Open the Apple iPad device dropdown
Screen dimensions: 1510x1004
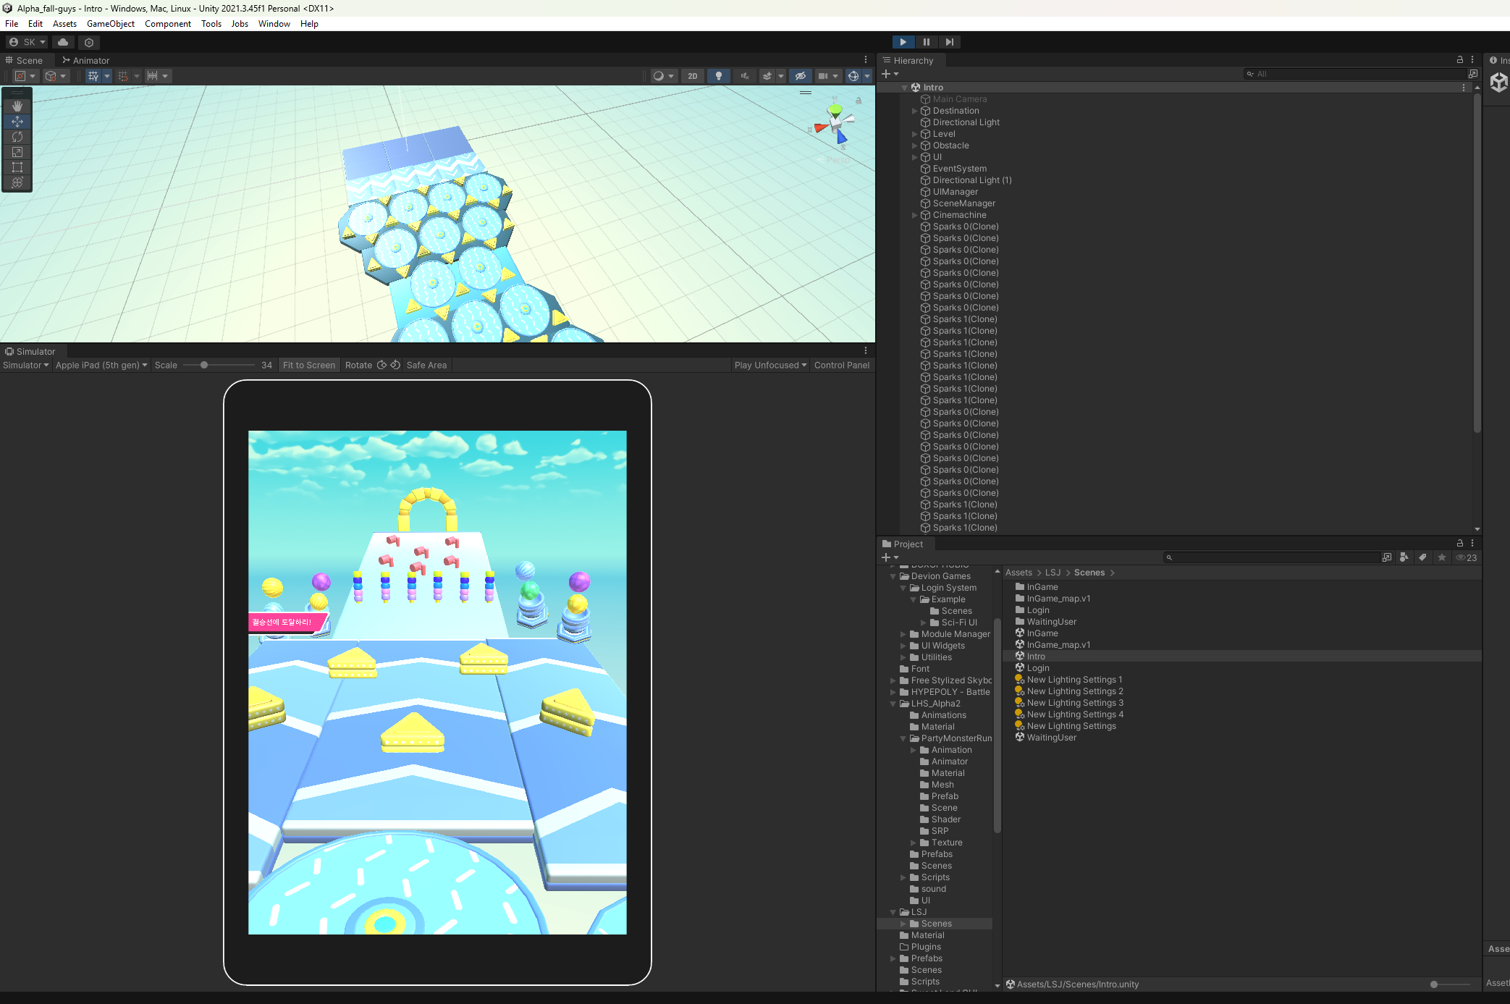click(x=101, y=365)
